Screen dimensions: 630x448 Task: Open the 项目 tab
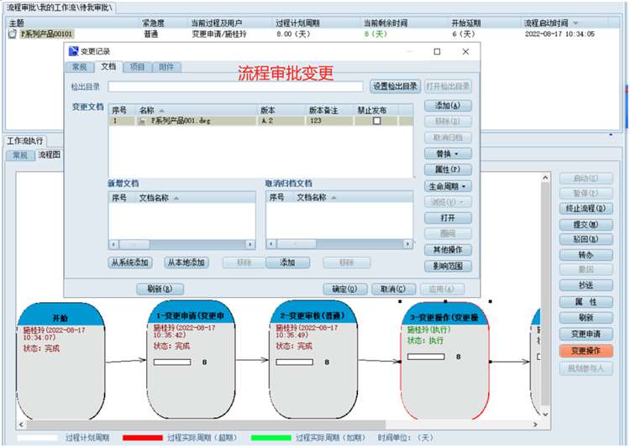coord(136,67)
